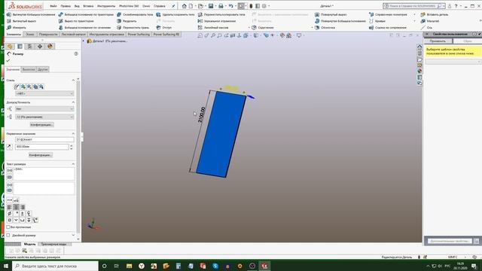Screen dimensions: 482x271
Task: Click the Оболочка shell tool
Action: pyautogui.click(x=325, y=27)
